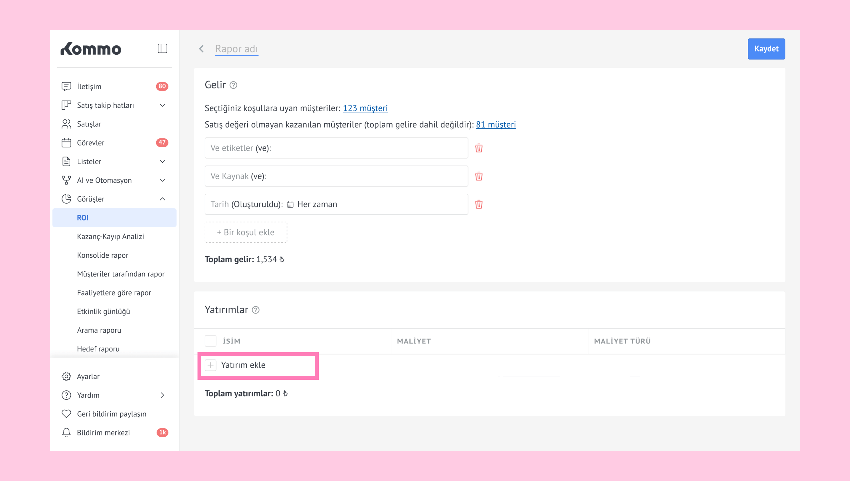Open Kazanç-Kayıp Analizi report
The width and height of the screenshot is (850, 481).
[110, 236]
